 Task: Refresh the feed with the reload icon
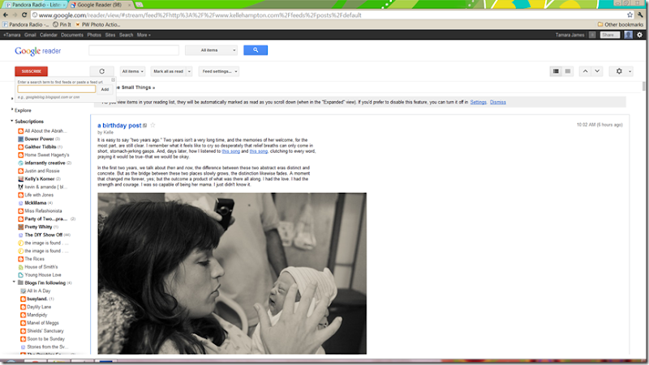coord(102,71)
